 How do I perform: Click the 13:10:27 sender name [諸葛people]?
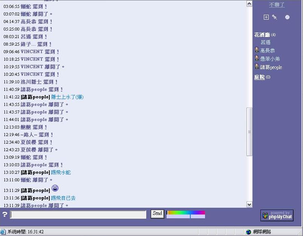tap(35, 173)
